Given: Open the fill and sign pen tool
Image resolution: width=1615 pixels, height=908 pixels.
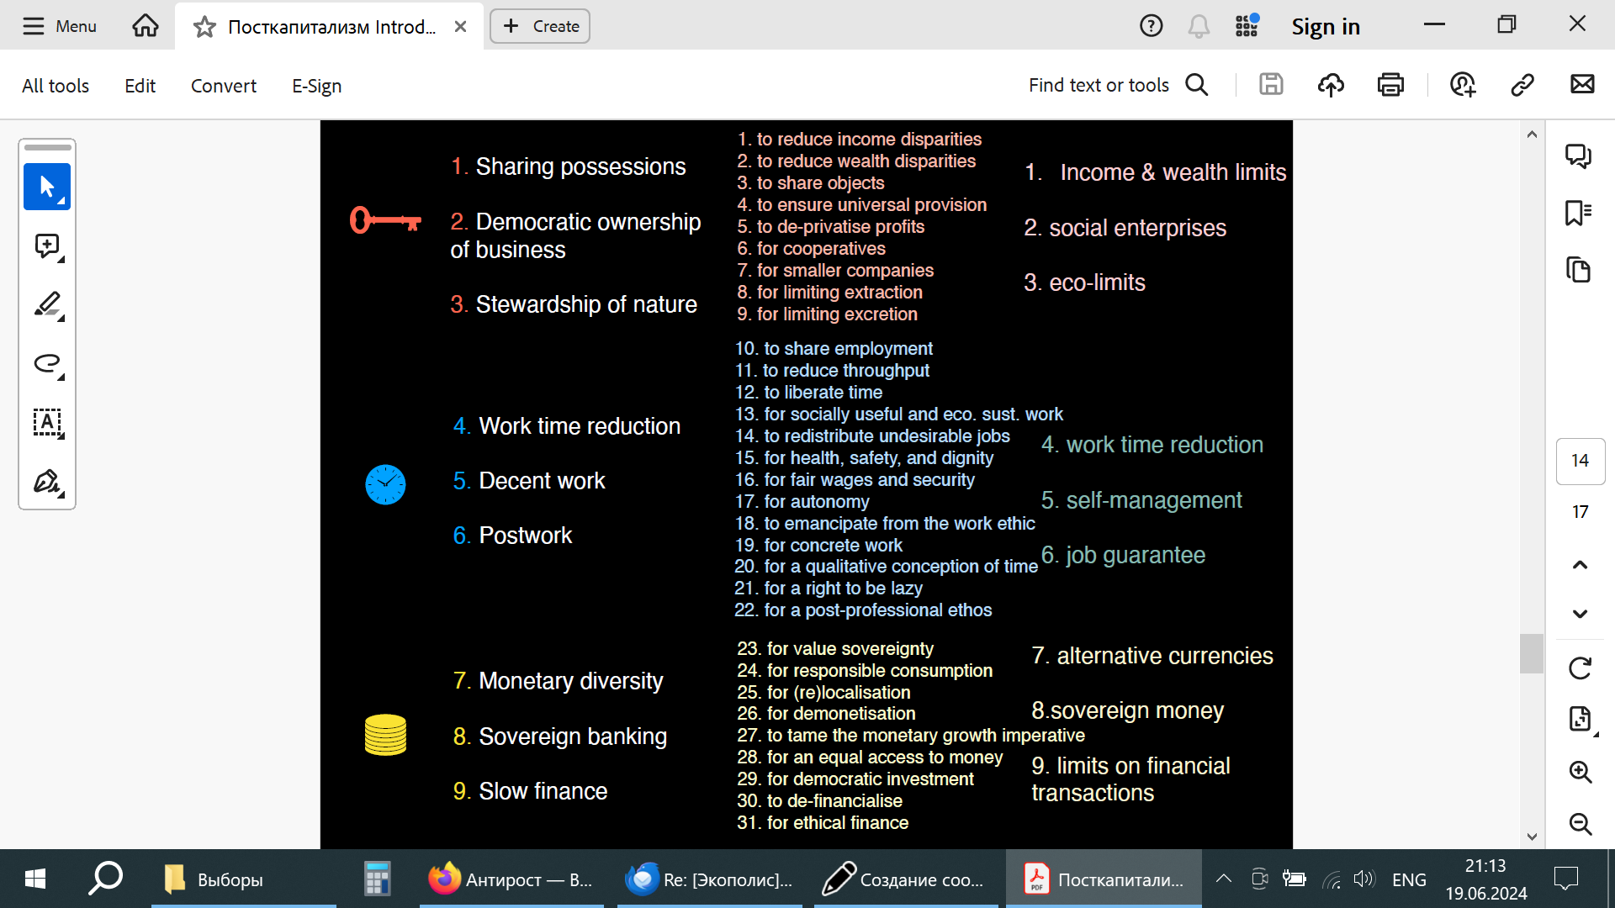Looking at the screenshot, I should coord(47,482).
